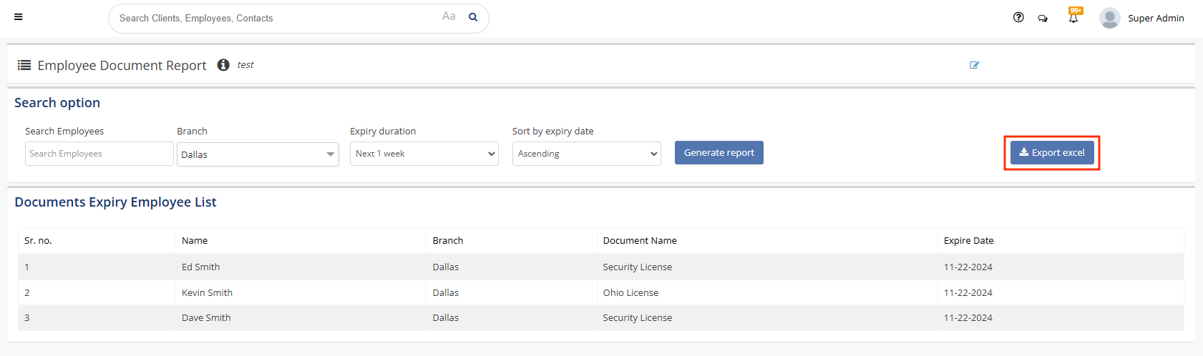The image size is (1203, 356).
Task: Click the edit report icon
Action: click(974, 65)
